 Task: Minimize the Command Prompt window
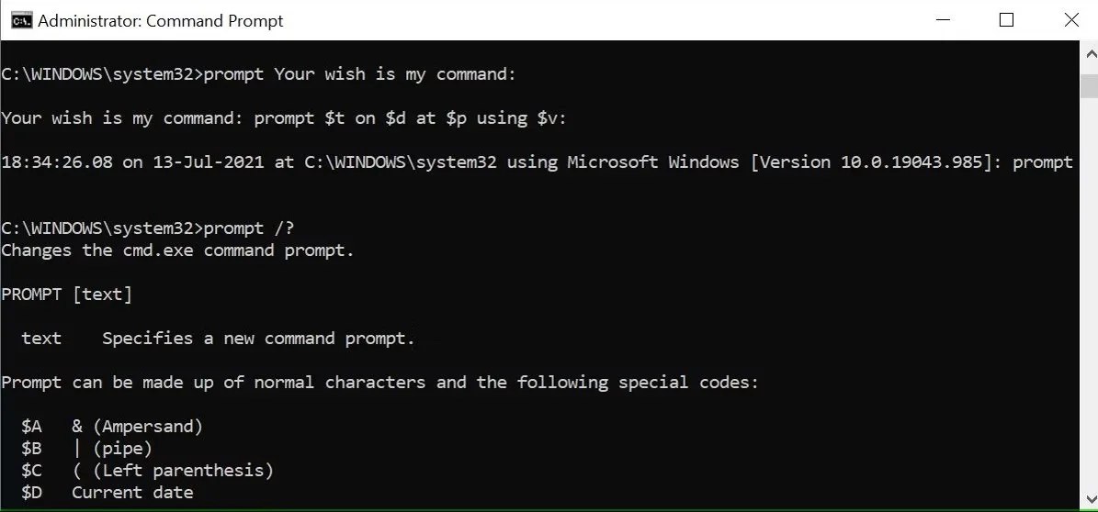pos(942,20)
